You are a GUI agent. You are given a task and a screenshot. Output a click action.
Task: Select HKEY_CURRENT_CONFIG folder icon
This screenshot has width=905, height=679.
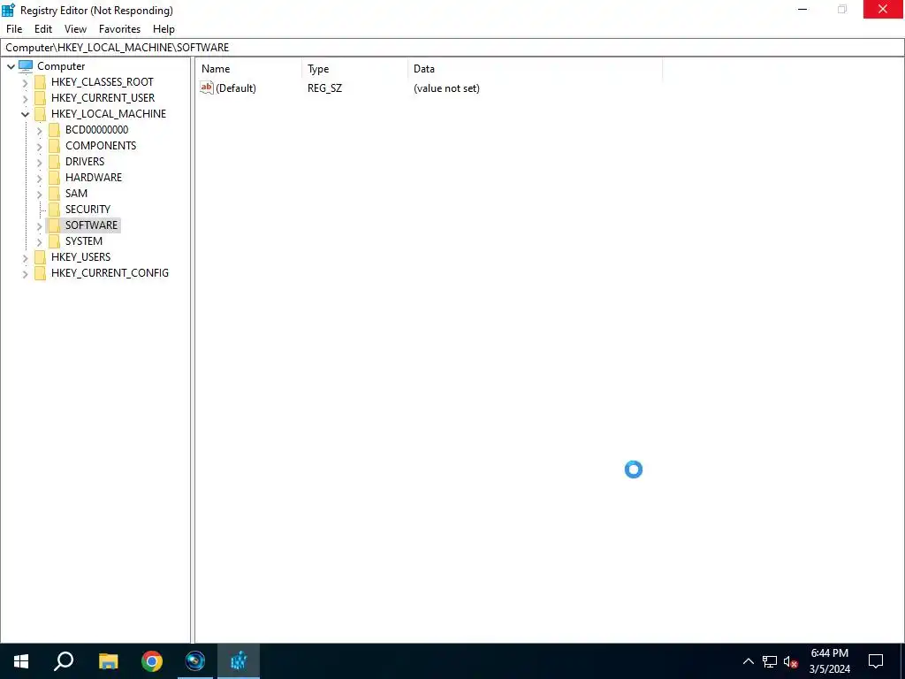(40, 272)
